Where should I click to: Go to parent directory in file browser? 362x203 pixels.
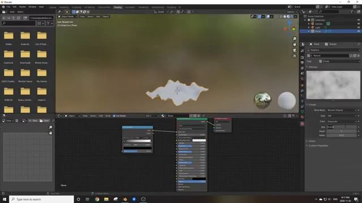click(14, 18)
